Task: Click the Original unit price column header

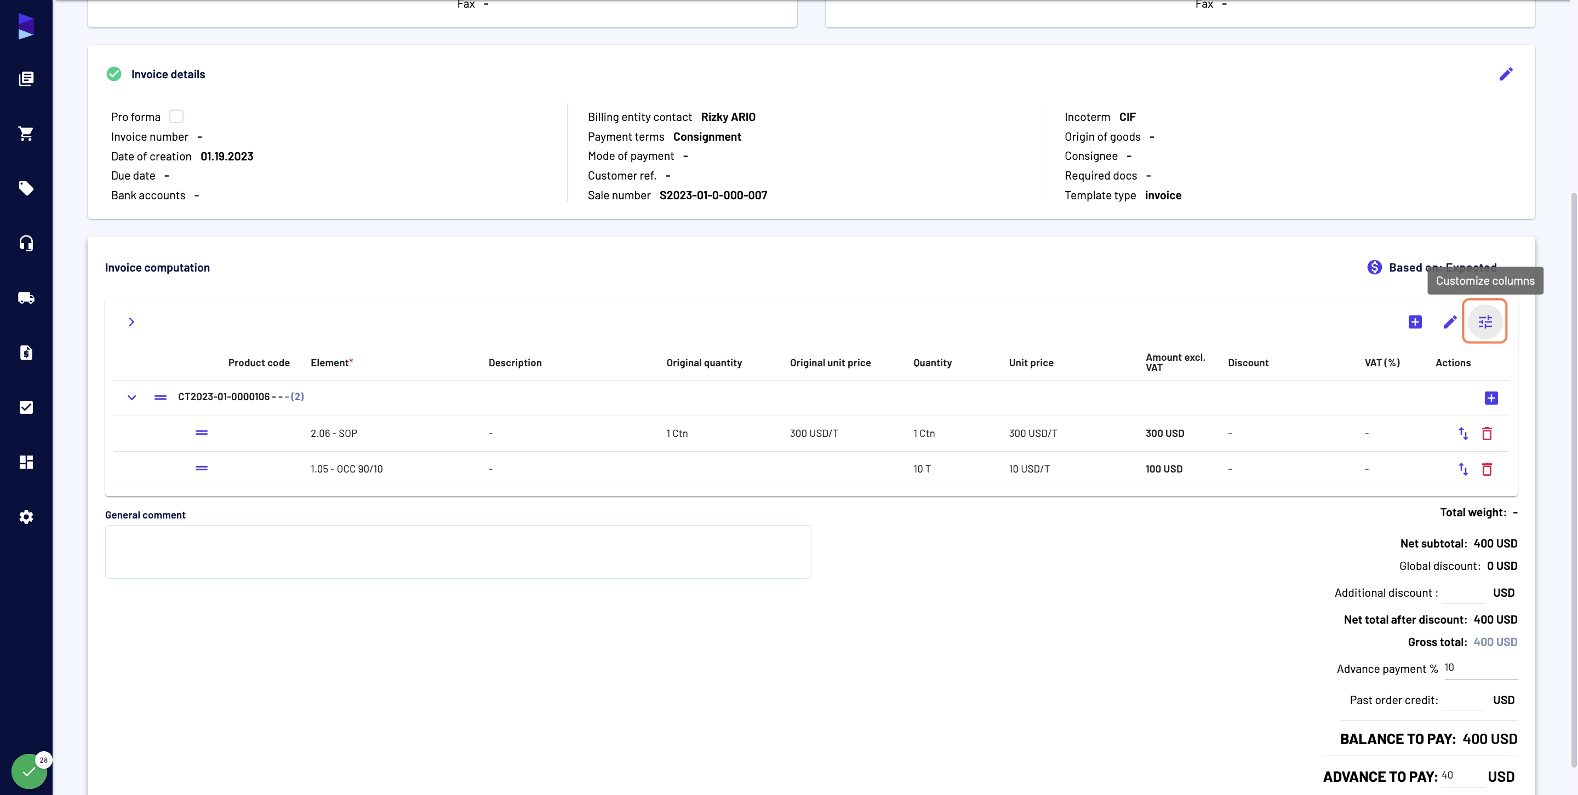Action: click(x=830, y=363)
